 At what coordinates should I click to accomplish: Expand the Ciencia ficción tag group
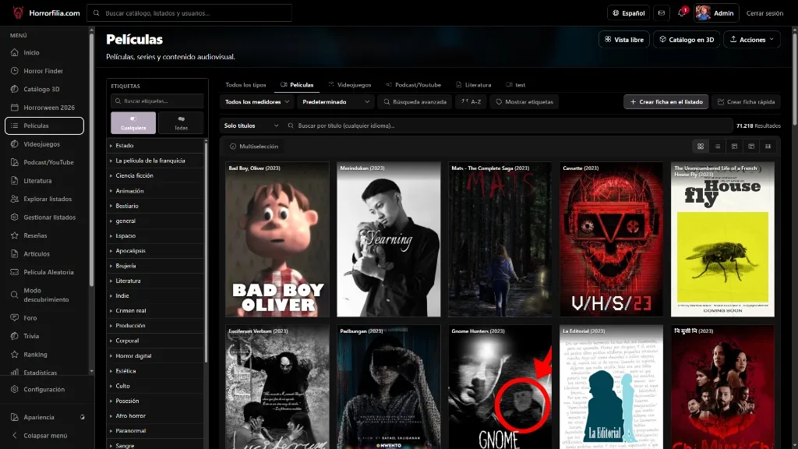point(155,175)
